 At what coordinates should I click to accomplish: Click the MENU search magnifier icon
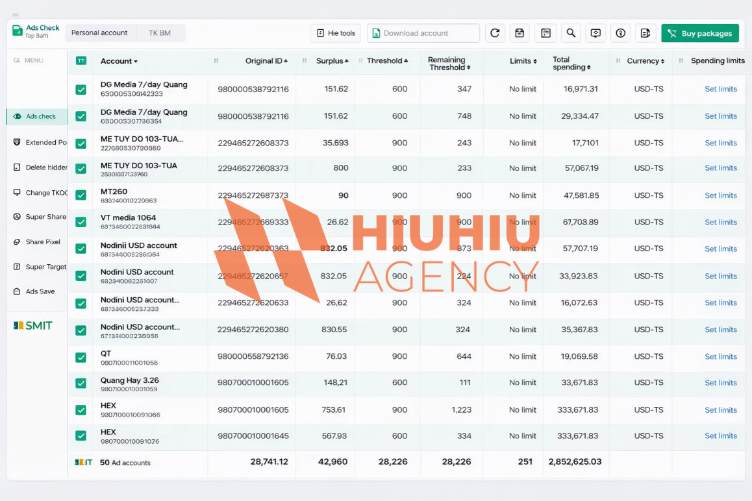pos(17,60)
